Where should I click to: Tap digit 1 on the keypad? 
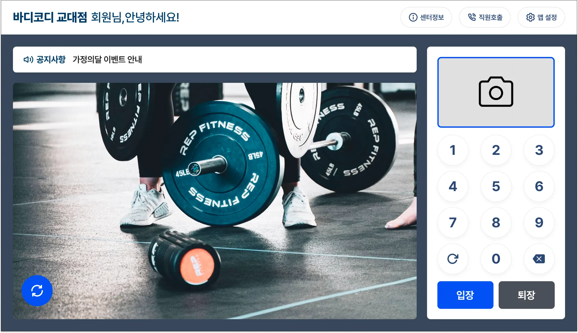point(453,150)
